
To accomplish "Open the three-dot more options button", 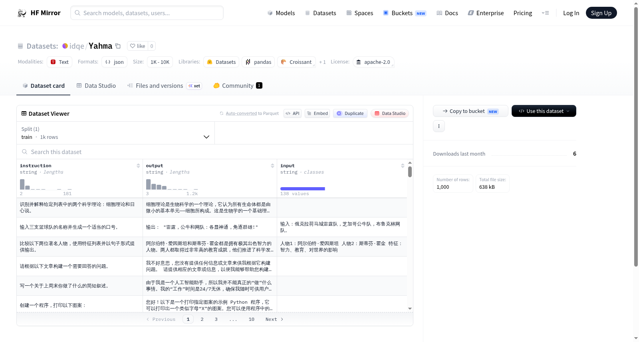I will (x=439, y=126).
